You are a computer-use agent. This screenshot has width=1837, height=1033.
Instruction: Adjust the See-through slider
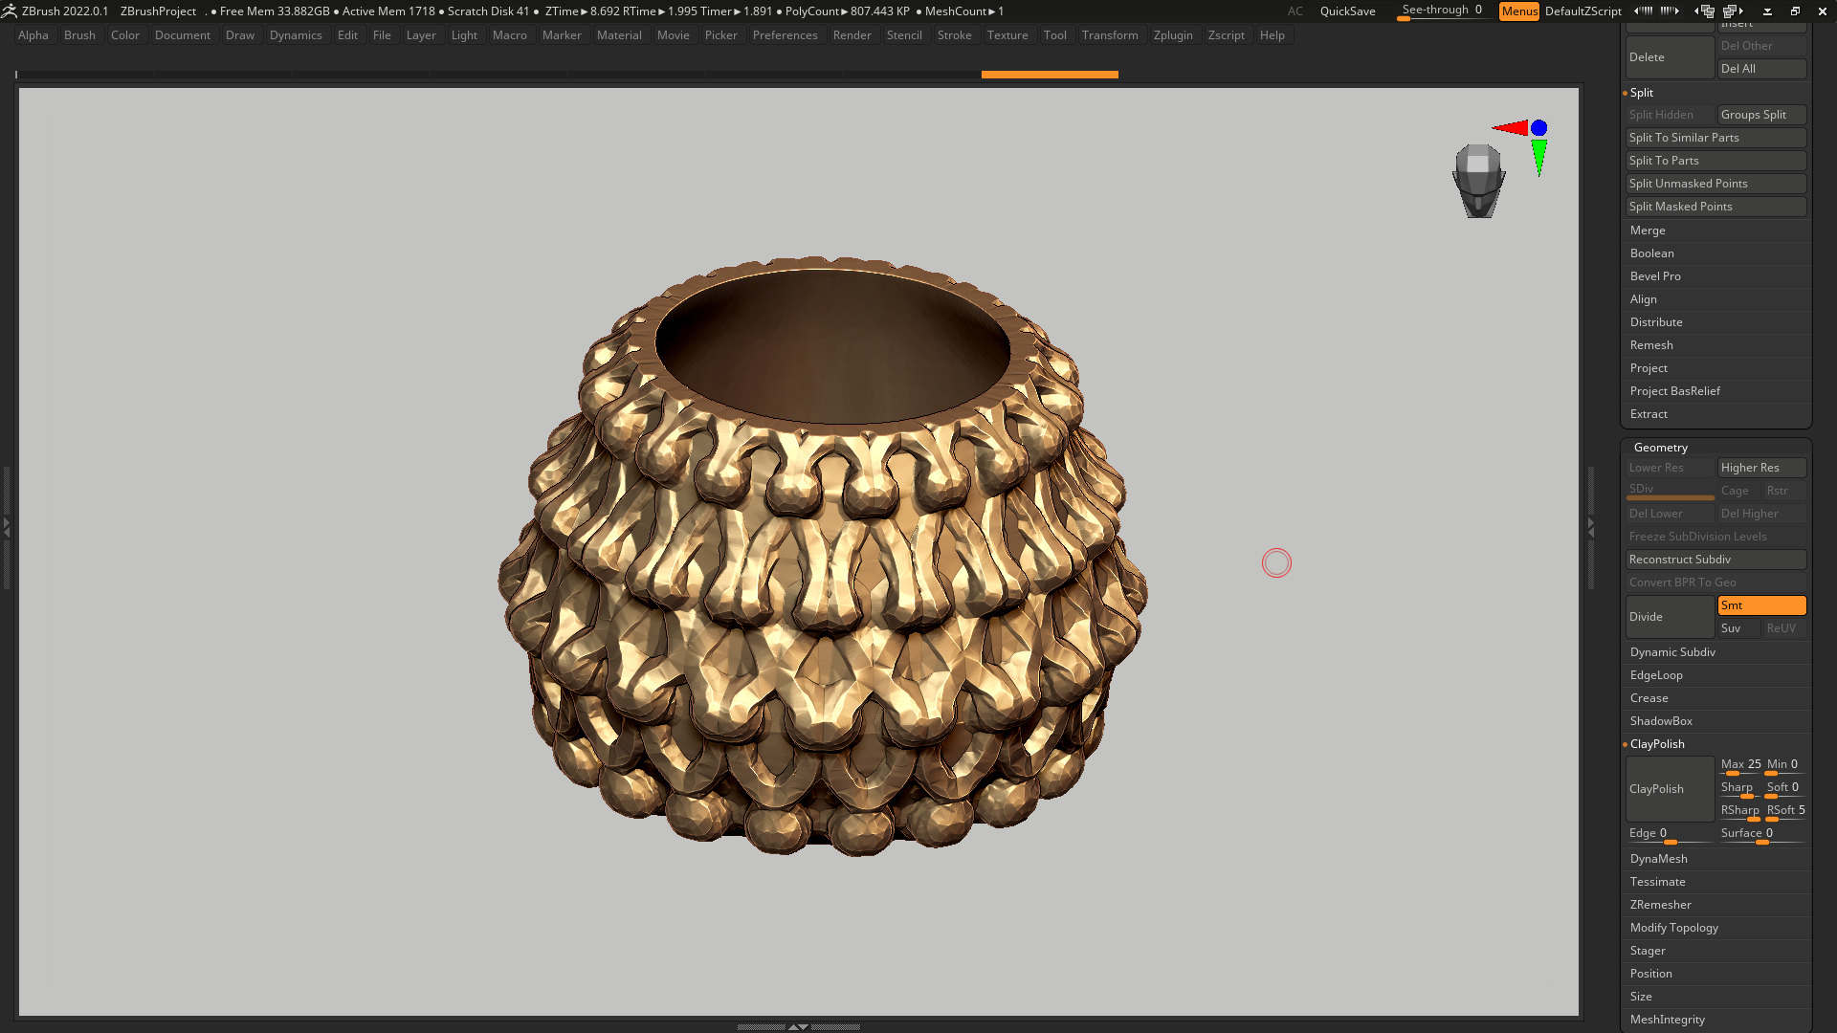pos(1442,11)
